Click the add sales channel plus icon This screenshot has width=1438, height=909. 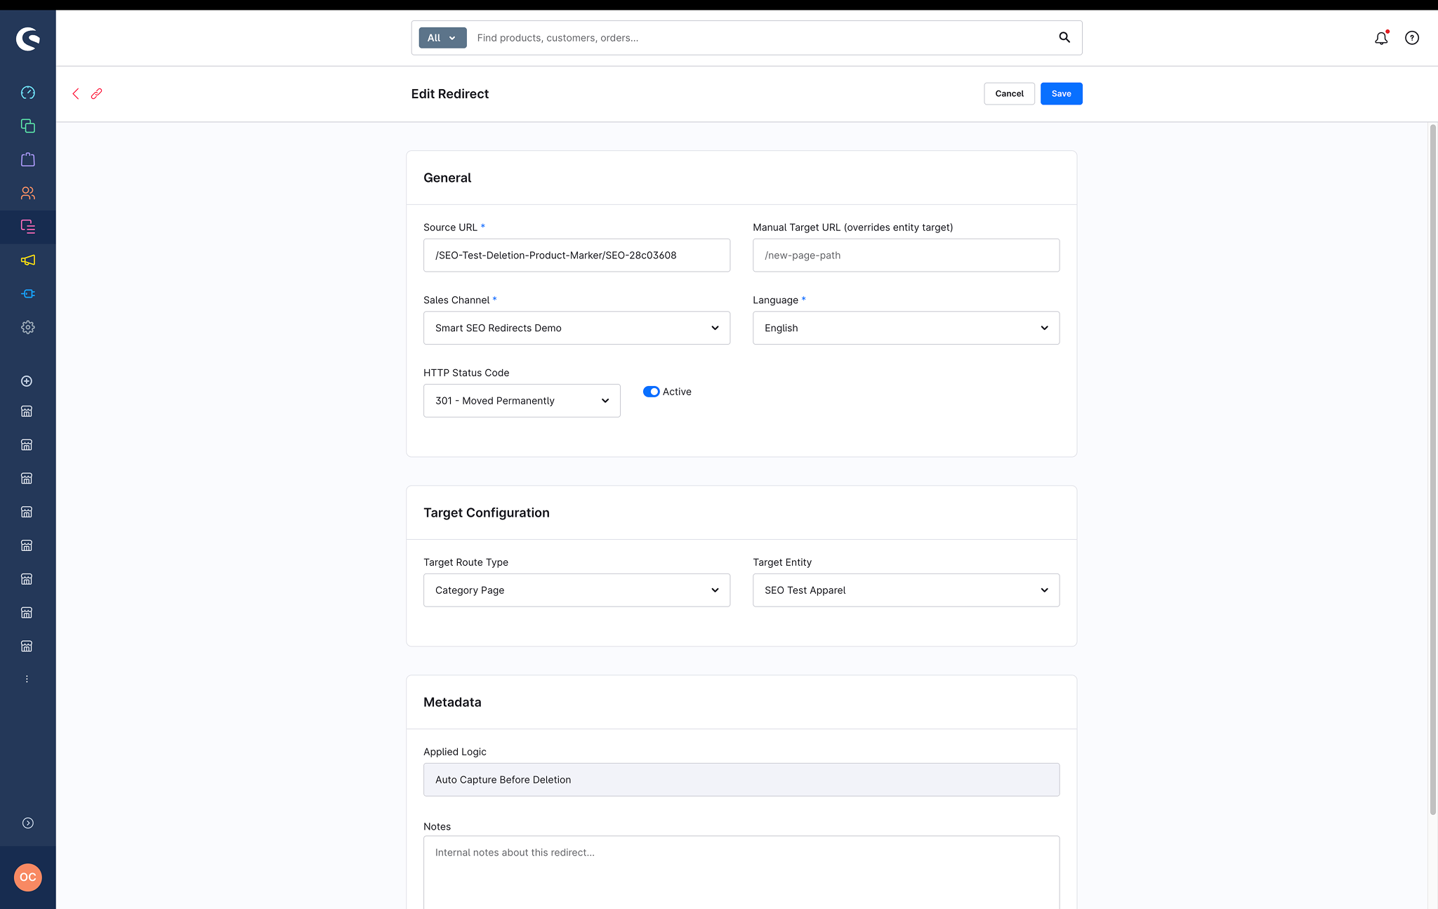pyautogui.click(x=27, y=381)
